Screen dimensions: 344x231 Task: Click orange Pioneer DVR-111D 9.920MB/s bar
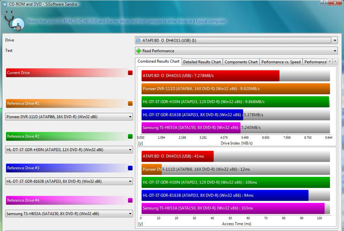click(x=236, y=89)
